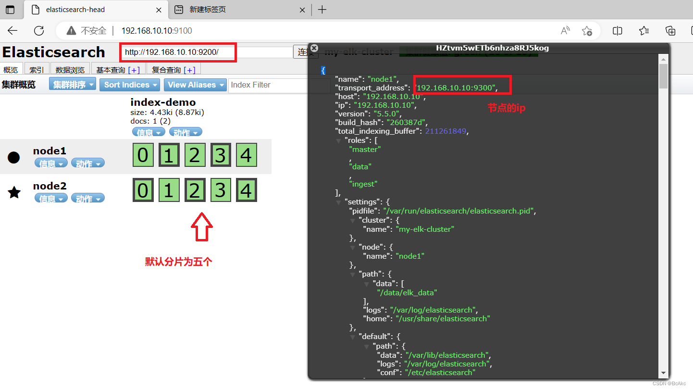Collapse the "cluster" JSON object
Viewport: 693px width, 390px height.
pyautogui.click(x=353, y=220)
